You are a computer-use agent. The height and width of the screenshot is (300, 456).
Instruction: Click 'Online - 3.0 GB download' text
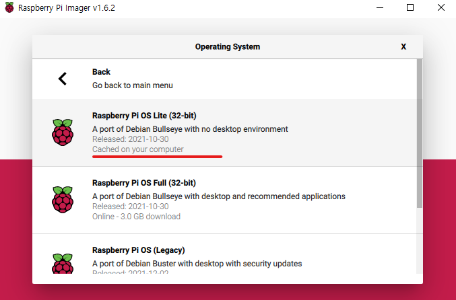pyautogui.click(x=136, y=217)
